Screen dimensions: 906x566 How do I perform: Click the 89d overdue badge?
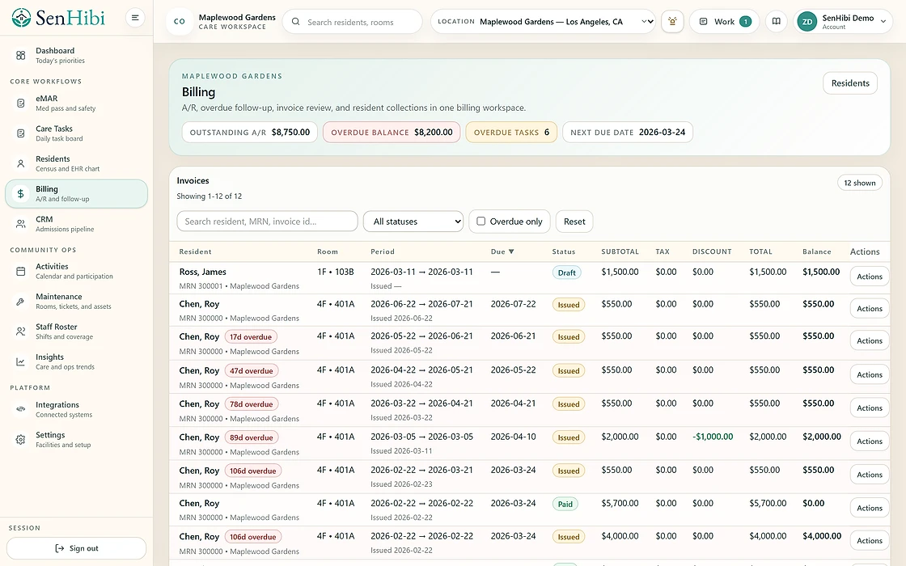point(252,437)
